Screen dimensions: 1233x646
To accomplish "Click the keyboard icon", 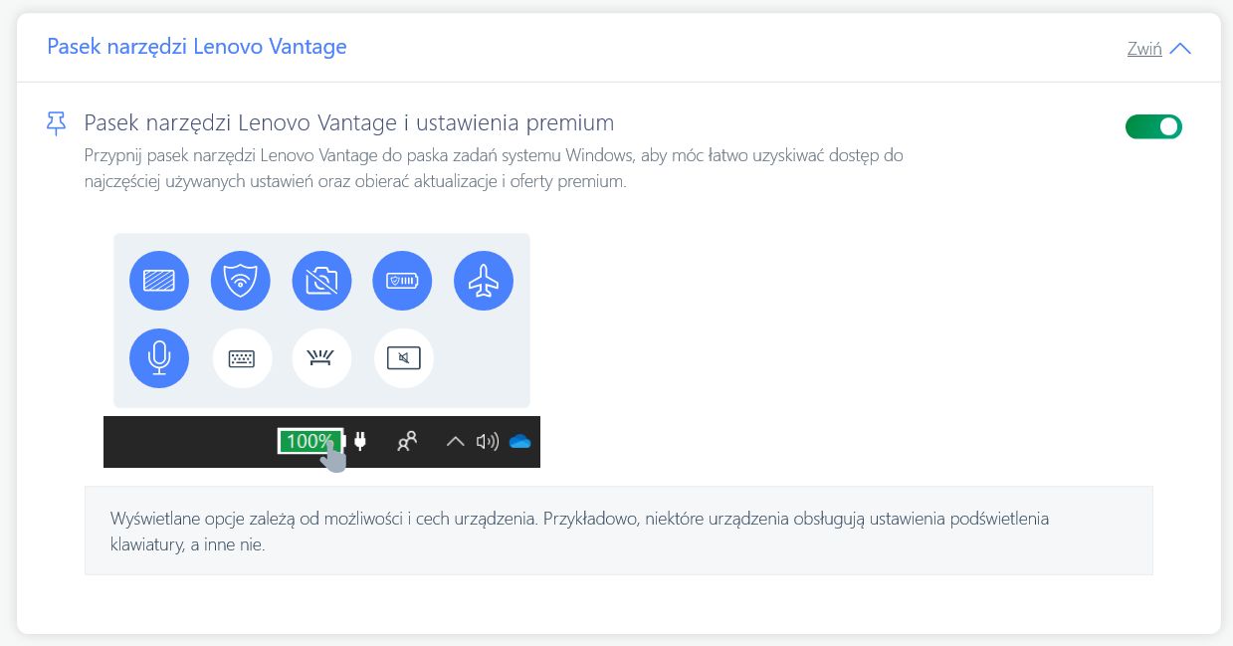I will 242,358.
